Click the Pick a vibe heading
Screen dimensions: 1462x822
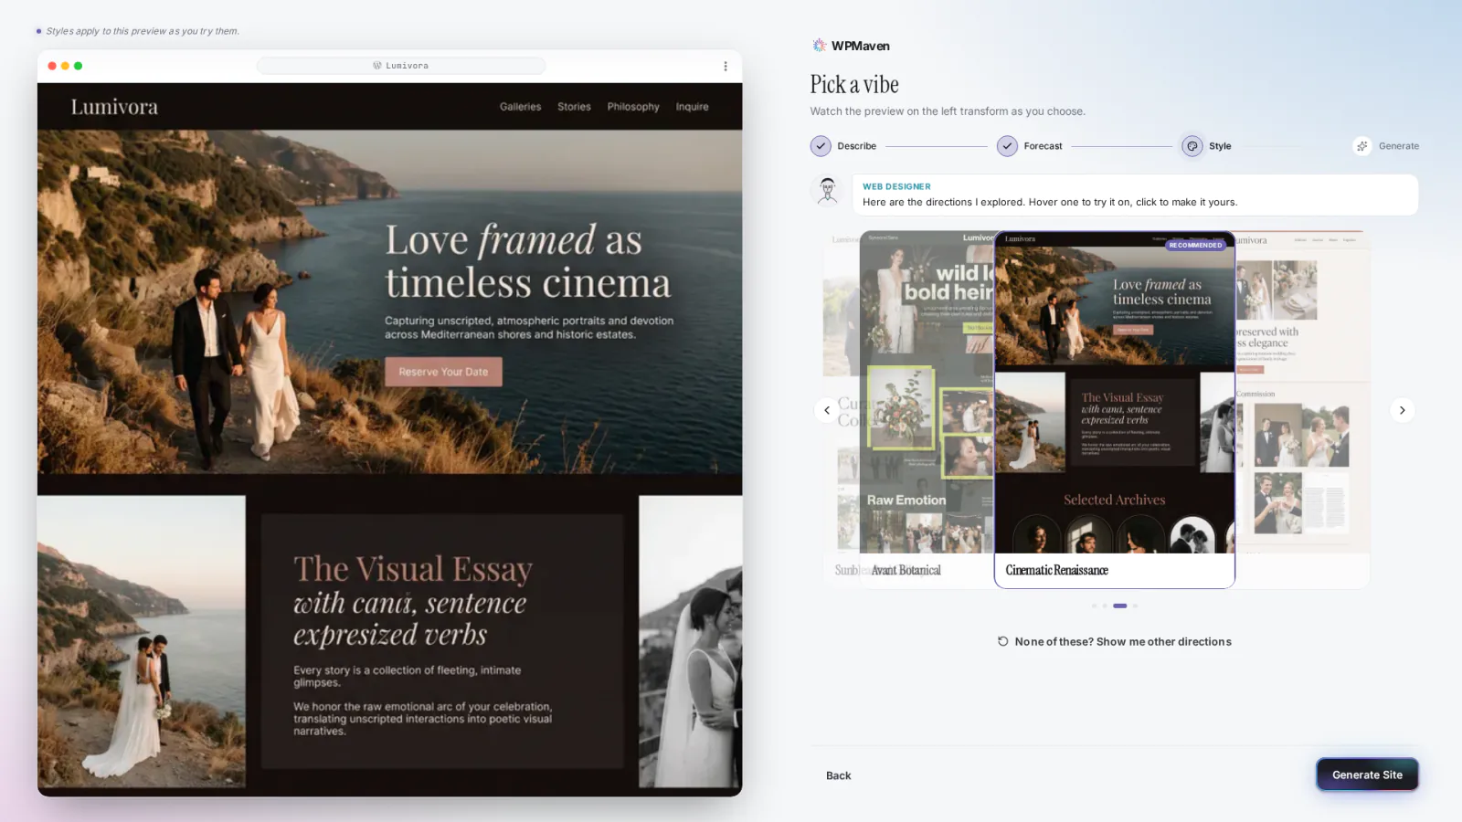[854, 85]
